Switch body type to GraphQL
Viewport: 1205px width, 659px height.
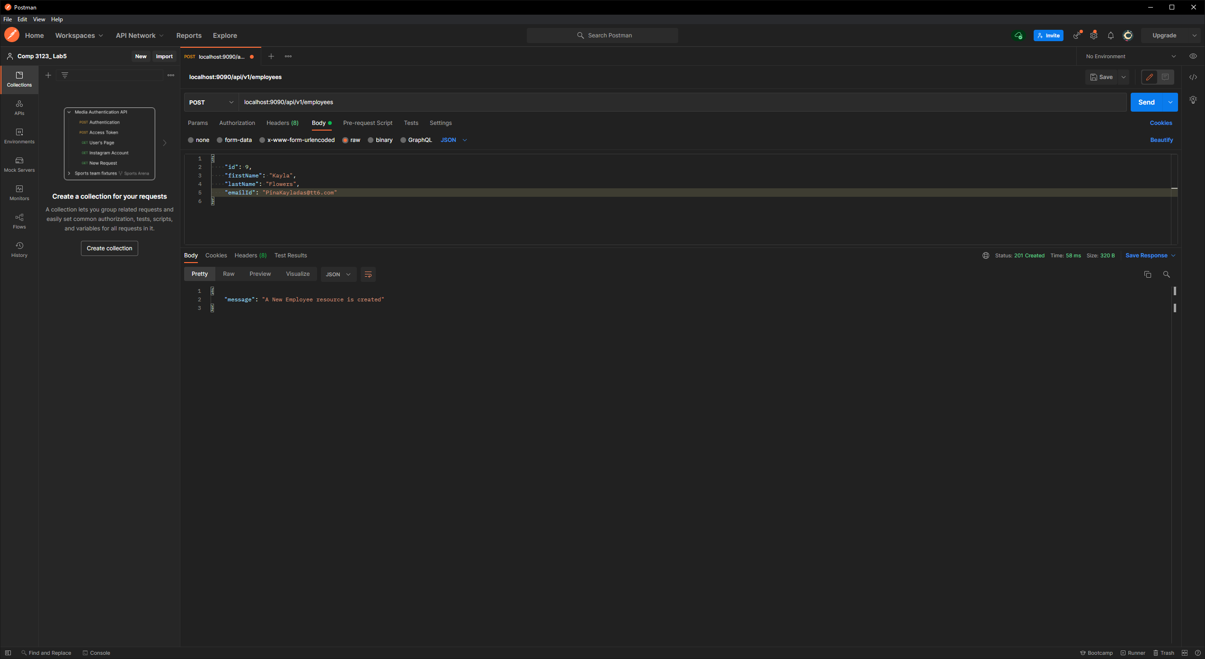[x=416, y=140]
